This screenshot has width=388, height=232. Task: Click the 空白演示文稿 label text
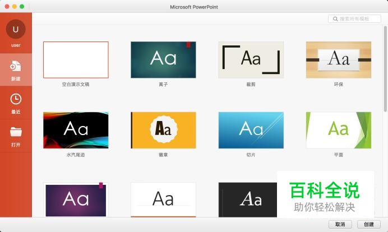click(76, 85)
